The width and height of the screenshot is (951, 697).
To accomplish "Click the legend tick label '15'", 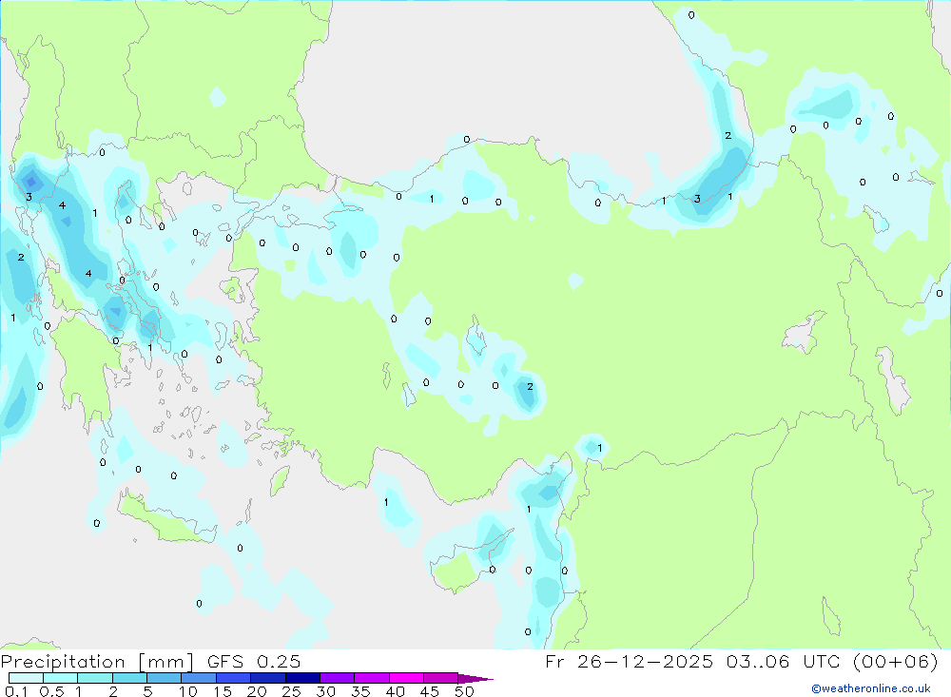I will pos(223,691).
